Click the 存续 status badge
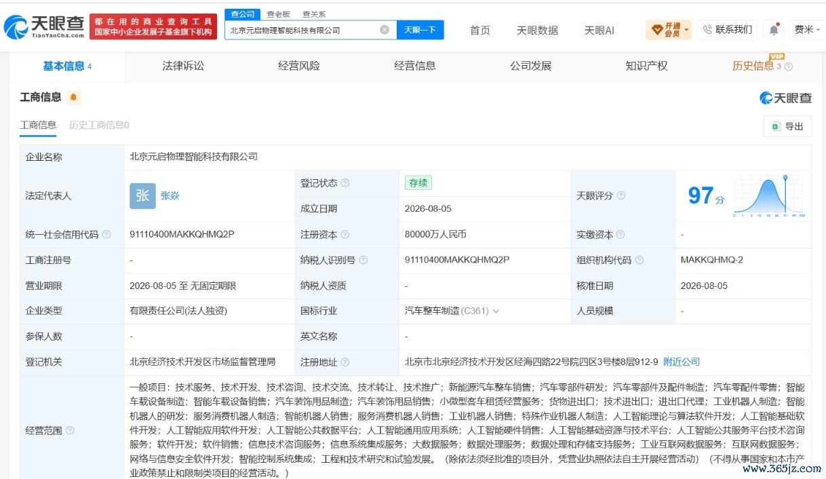The height and width of the screenshot is (479, 826). [418, 183]
